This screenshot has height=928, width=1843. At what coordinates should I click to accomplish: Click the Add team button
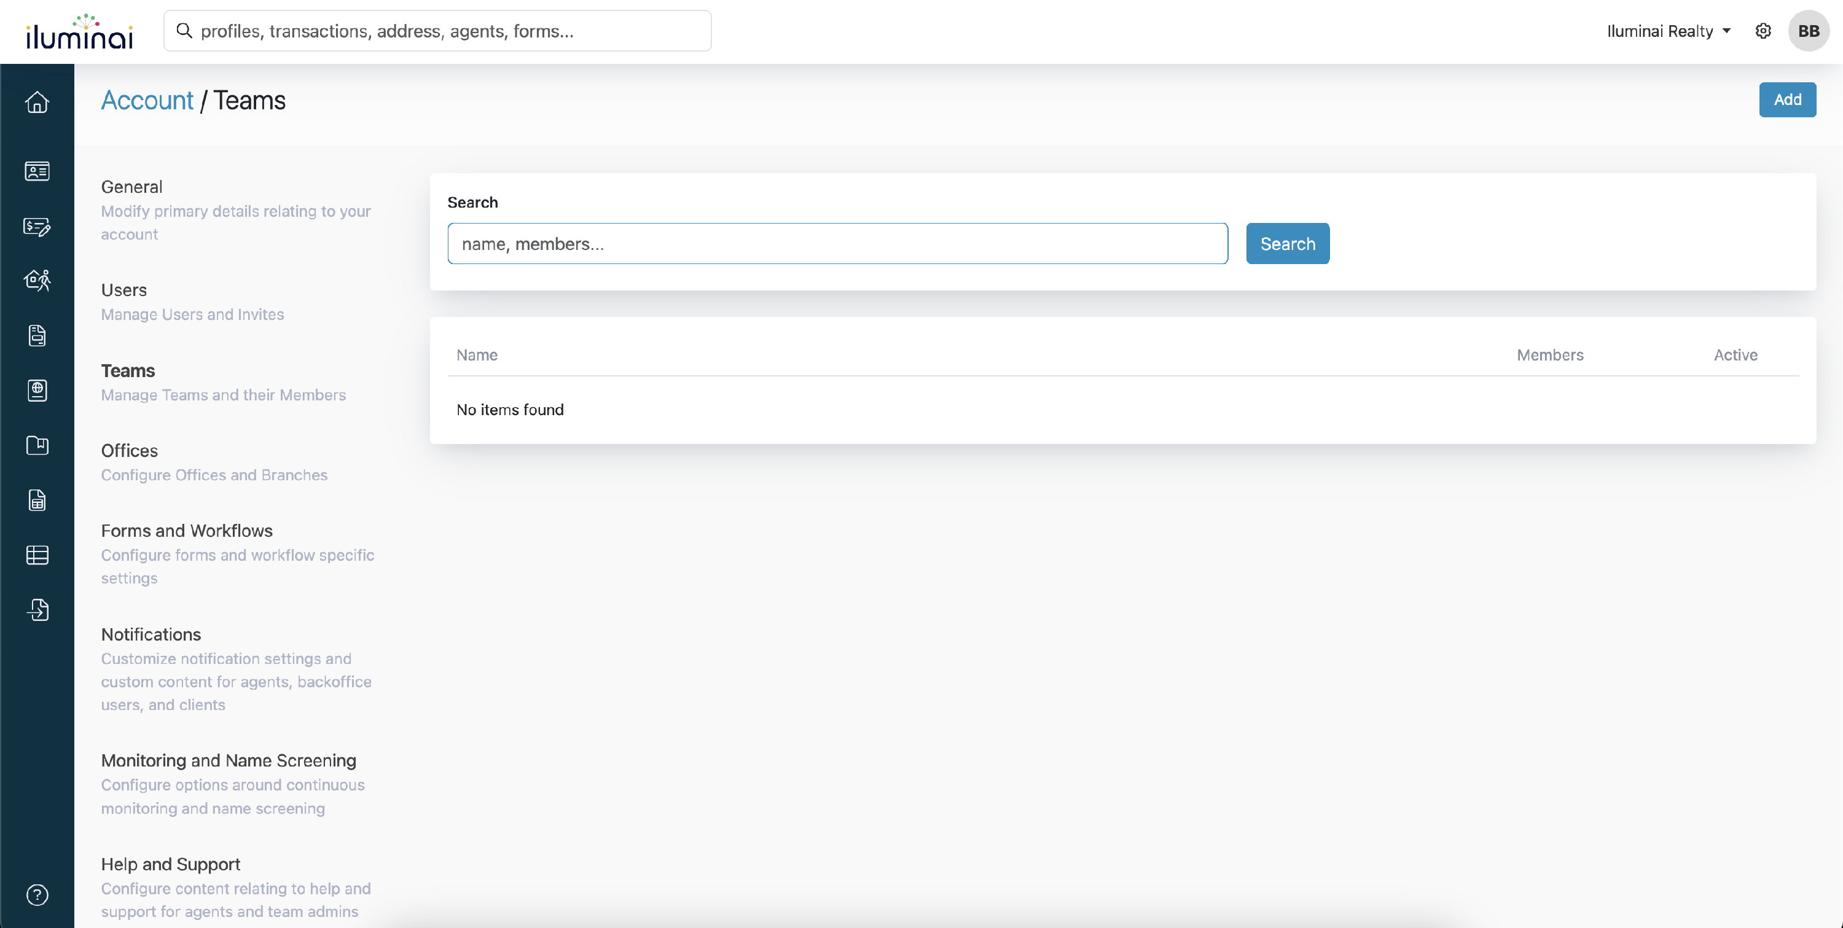click(x=1786, y=99)
